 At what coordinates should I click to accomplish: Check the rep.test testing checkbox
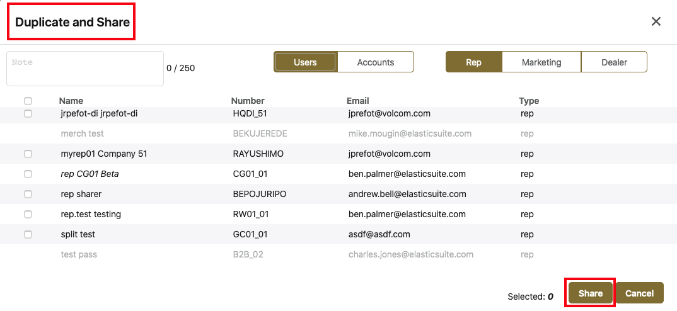tap(28, 214)
